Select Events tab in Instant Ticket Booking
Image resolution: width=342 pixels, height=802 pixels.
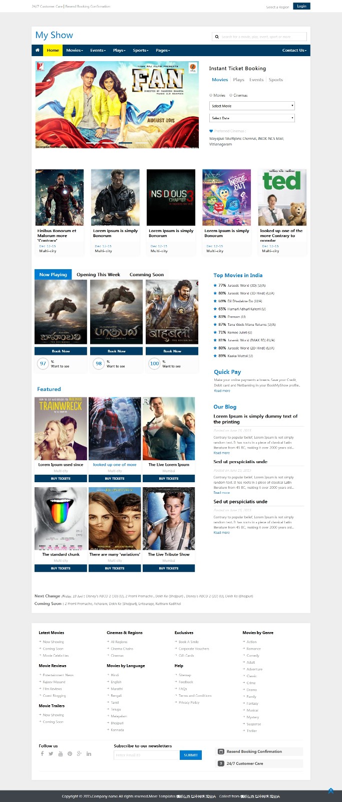(x=256, y=80)
